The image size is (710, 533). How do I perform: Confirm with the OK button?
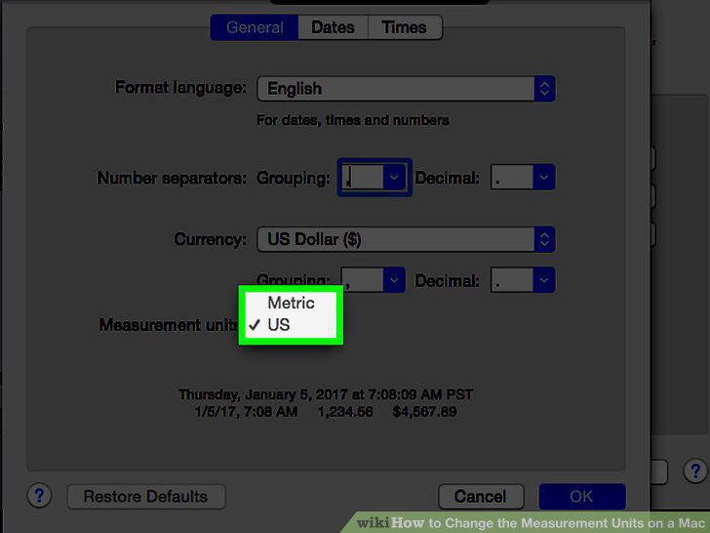(x=582, y=496)
